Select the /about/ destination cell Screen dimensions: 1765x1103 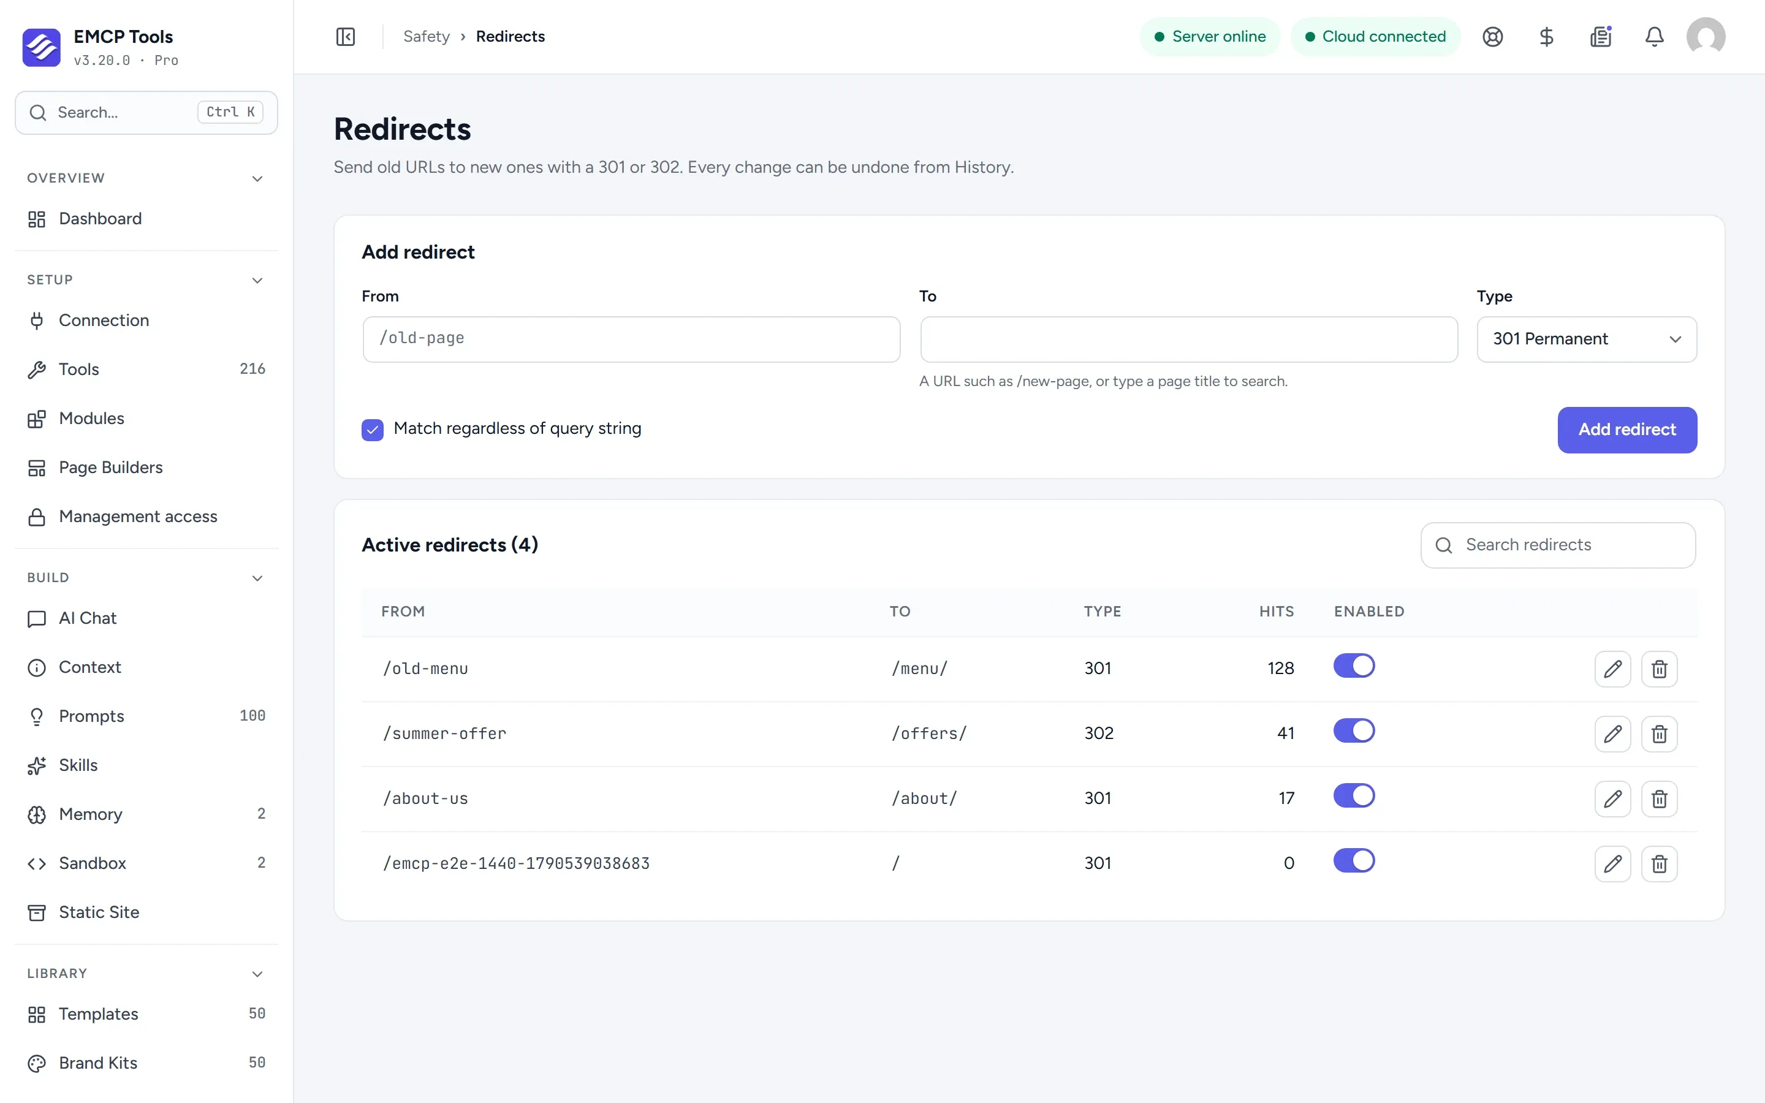924,799
